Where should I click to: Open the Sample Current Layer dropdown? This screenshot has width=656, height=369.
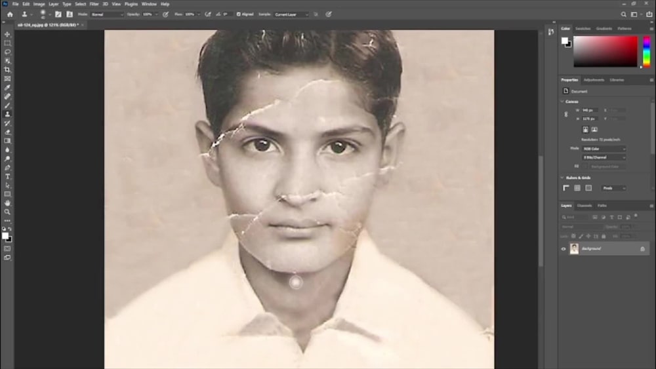click(x=291, y=14)
